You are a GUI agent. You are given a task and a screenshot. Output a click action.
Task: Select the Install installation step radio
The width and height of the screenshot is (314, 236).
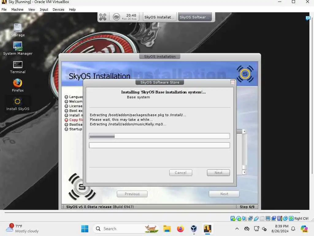click(x=67, y=116)
